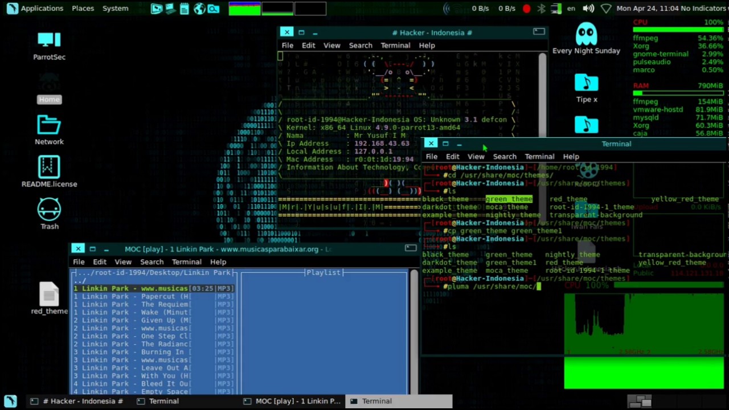This screenshot has height=410, width=729.
Task: Select 'Linkin Park - Given Up' track row
Action: (x=153, y=321)
